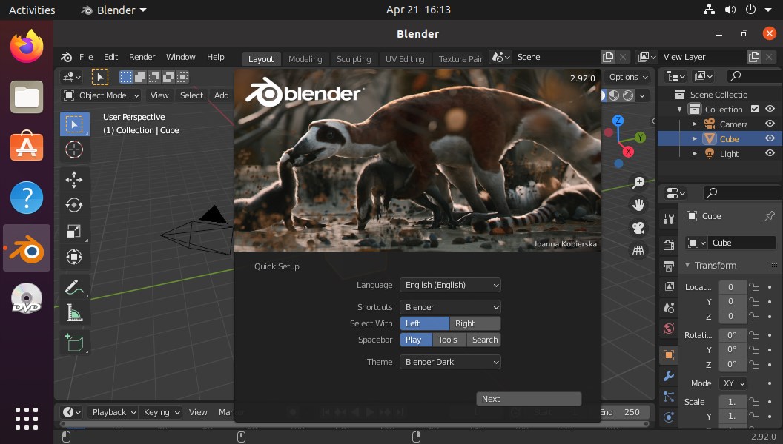783x444 pixels.
Task: Open the Render menu
Action: 142,57
